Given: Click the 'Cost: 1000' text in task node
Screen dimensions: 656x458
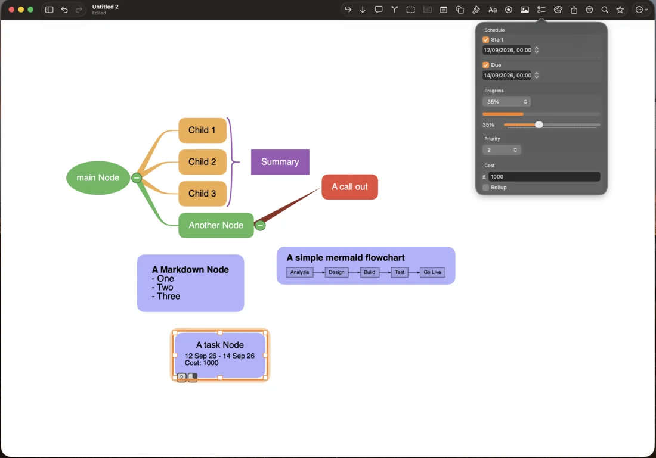Looking at the screenshot, I should (202, 363).
